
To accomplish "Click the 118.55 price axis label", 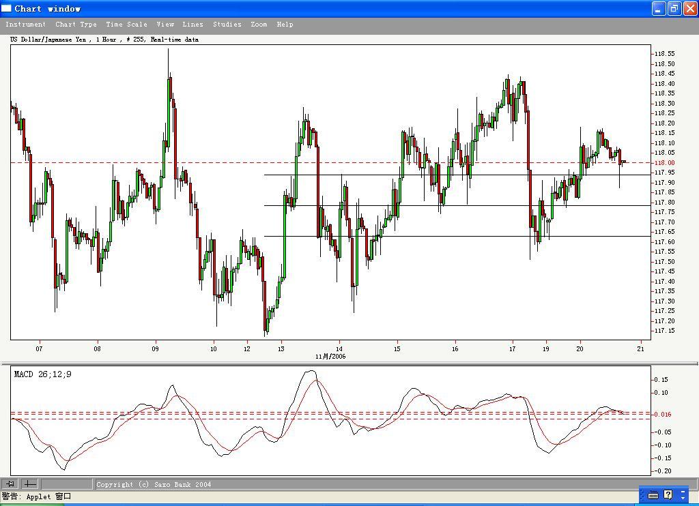I will pos(664,54).
